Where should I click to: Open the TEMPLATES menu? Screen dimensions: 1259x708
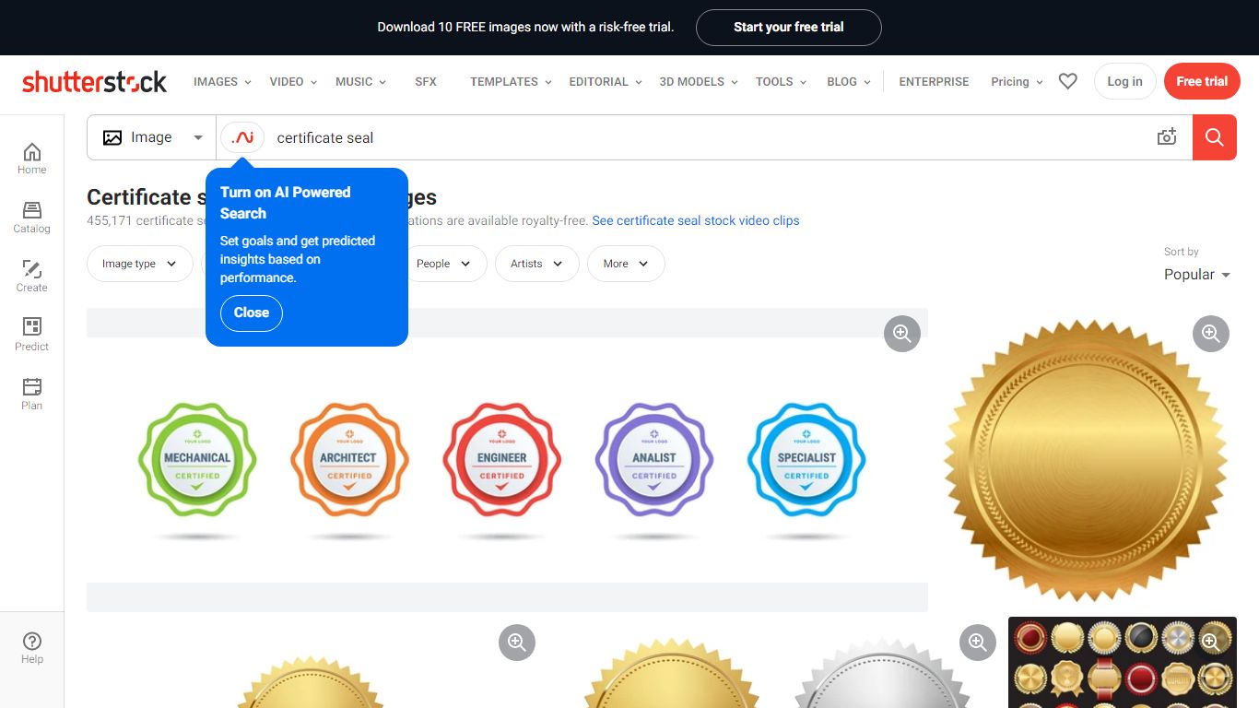click(x=511, y=81)
